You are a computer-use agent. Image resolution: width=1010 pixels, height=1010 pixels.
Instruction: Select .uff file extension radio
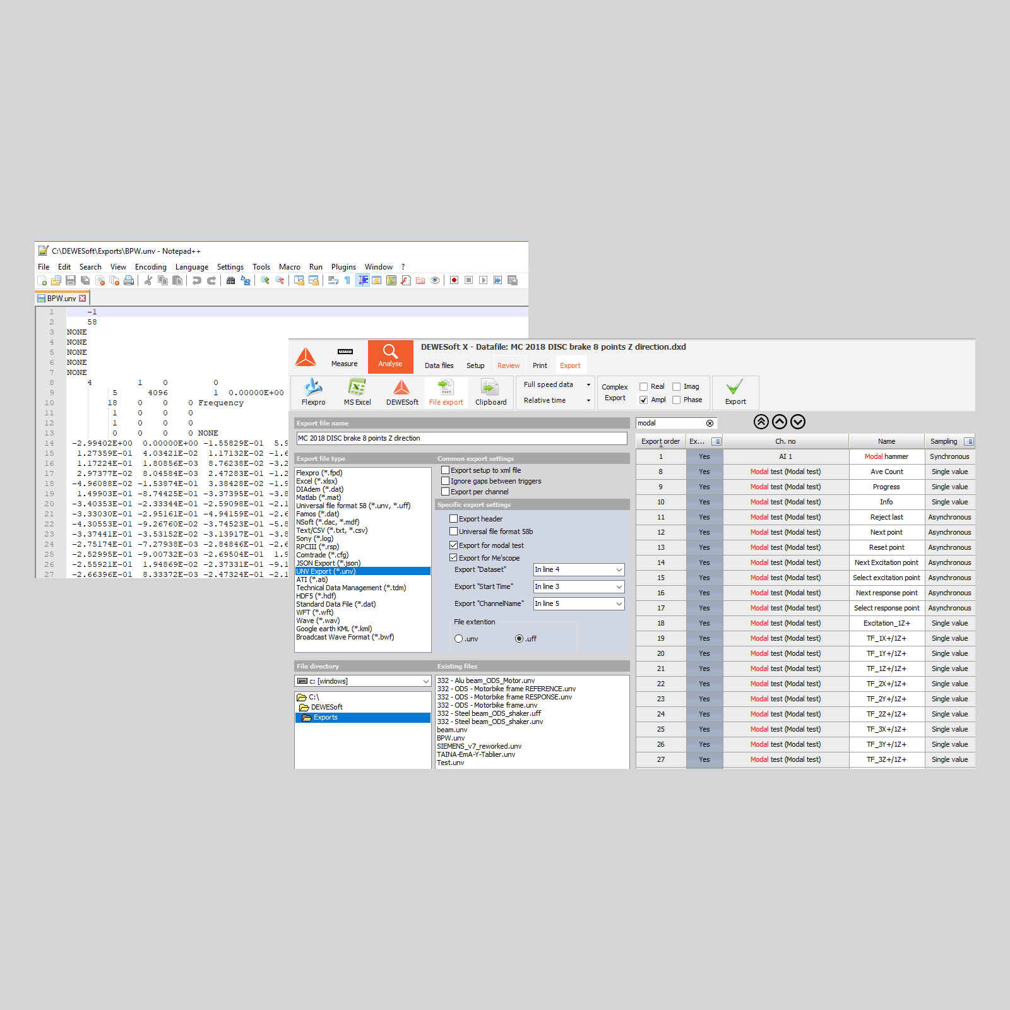click(519, 639)
